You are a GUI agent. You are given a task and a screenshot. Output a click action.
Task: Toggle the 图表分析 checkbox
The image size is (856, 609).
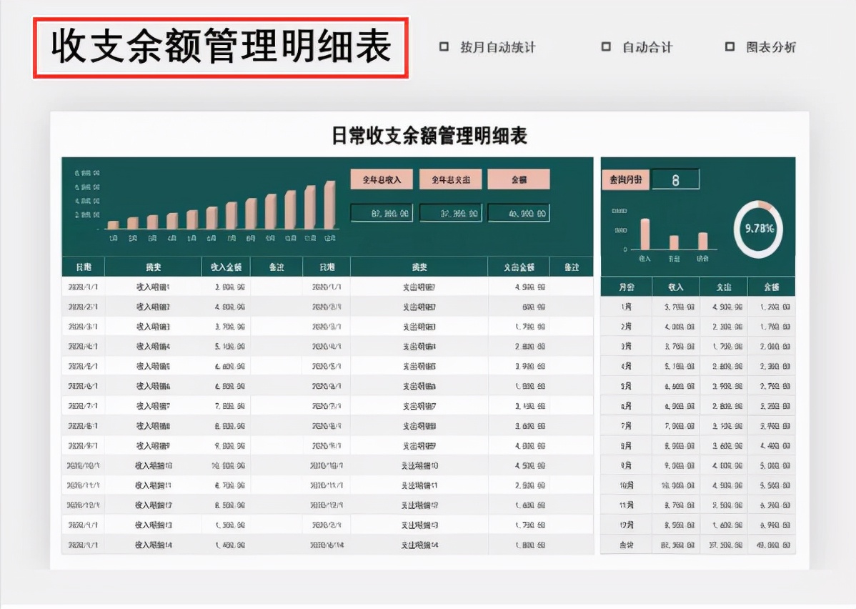(730, 46)
